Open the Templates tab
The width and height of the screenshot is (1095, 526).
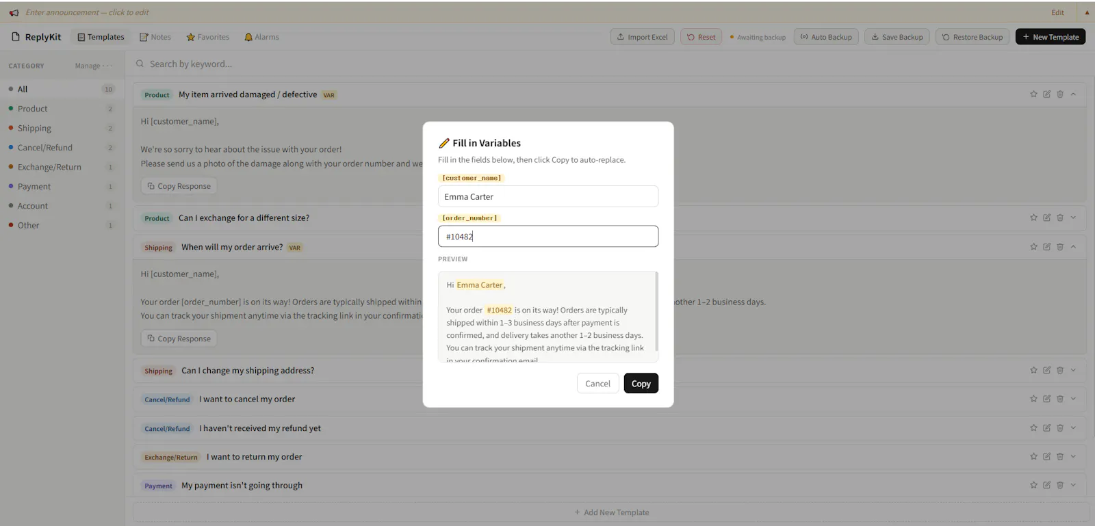pos(101,37)
